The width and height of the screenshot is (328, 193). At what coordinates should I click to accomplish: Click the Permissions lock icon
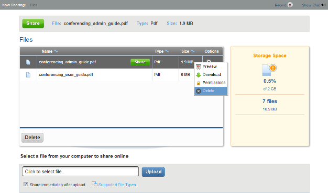[x=198, y=83]
